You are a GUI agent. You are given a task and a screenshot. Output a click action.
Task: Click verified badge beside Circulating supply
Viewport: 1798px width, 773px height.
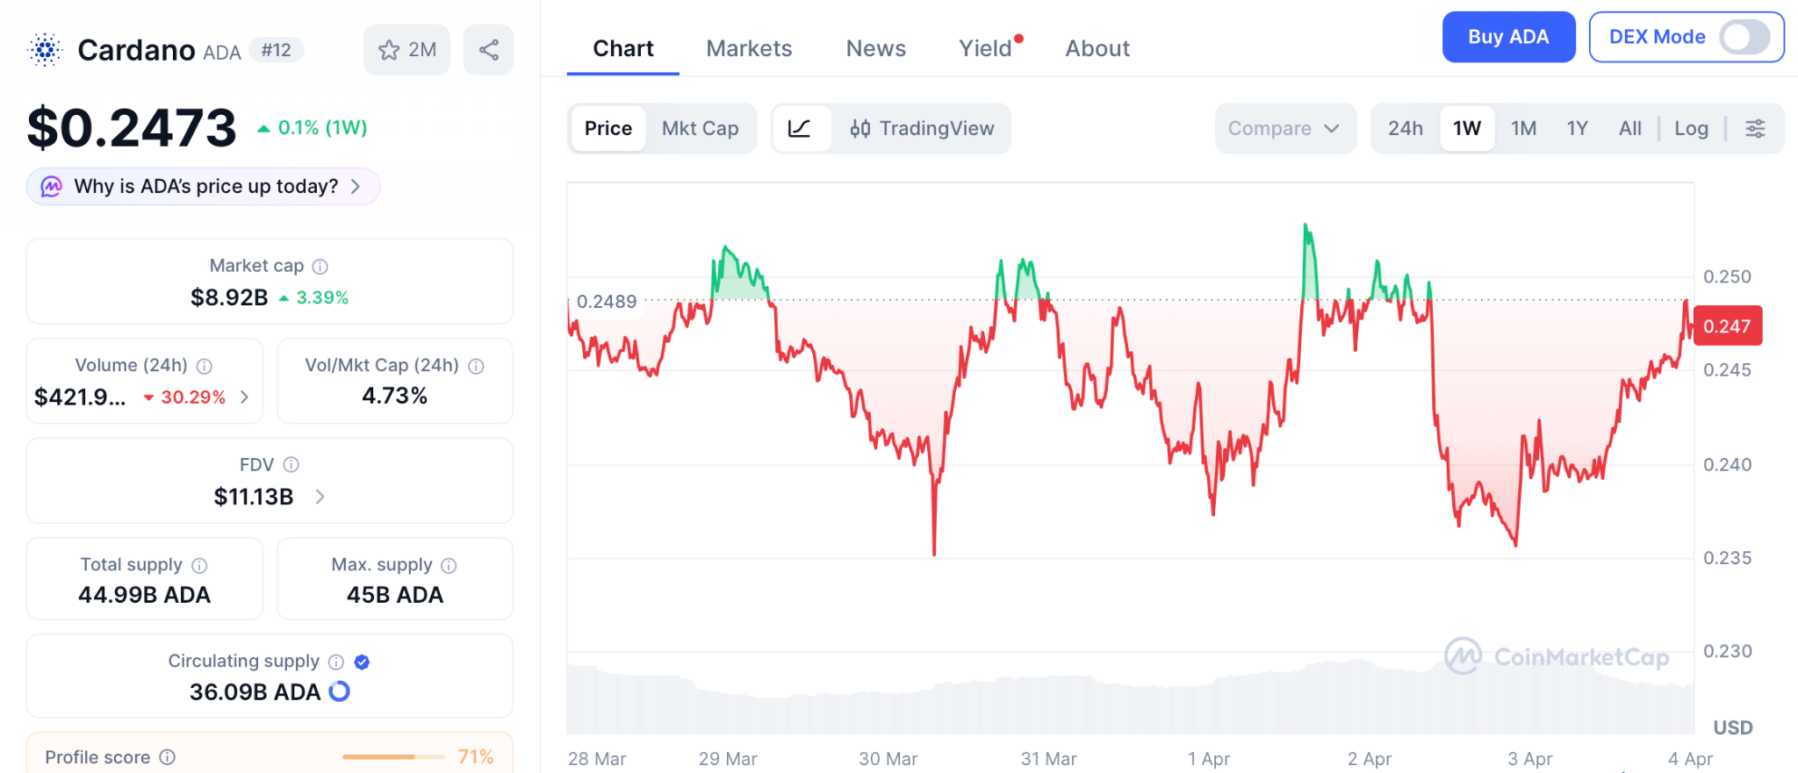pyautogui.click(x=362, y=662)
